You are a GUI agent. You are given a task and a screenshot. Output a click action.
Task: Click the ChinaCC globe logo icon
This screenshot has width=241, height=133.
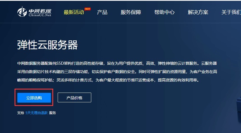click(x=22, y=12)
